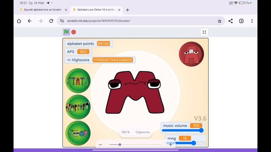This screenshot has width=271, height=152.
Task: Click the clock showing 18:57
Action: pos(23,3)
